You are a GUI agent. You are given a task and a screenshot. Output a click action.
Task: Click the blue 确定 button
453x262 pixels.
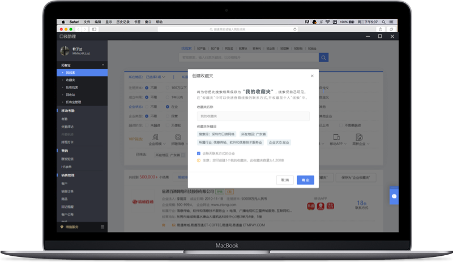pyautogui.click(x=306, y=180)
